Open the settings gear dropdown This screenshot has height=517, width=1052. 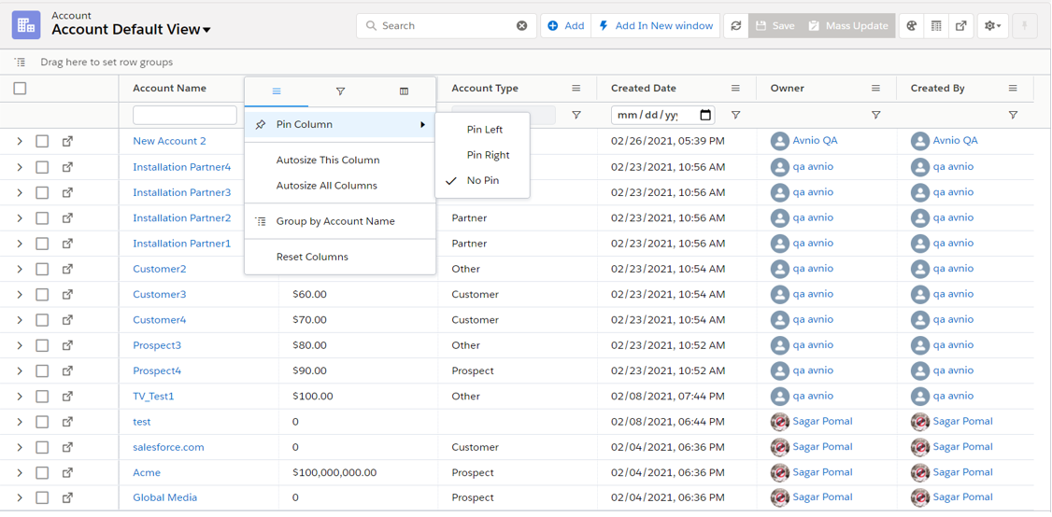click(x=992, y=26)
